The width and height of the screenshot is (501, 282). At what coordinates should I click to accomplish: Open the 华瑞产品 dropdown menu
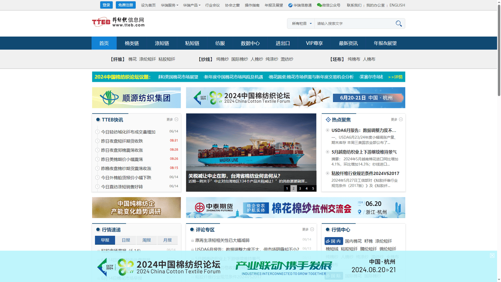(192, 5)
